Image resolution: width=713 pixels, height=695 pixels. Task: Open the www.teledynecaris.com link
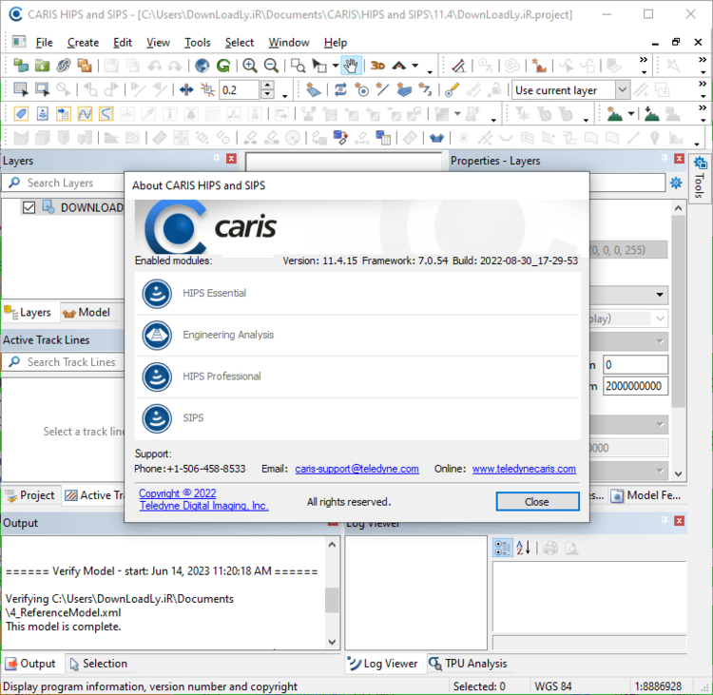pos(524,469)
